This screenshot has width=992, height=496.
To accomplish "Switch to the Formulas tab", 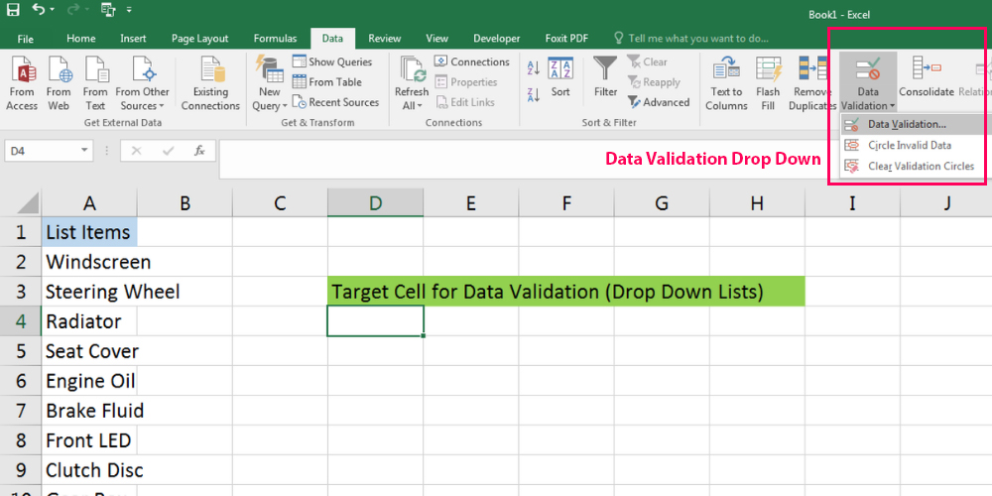I will point(275,39).
